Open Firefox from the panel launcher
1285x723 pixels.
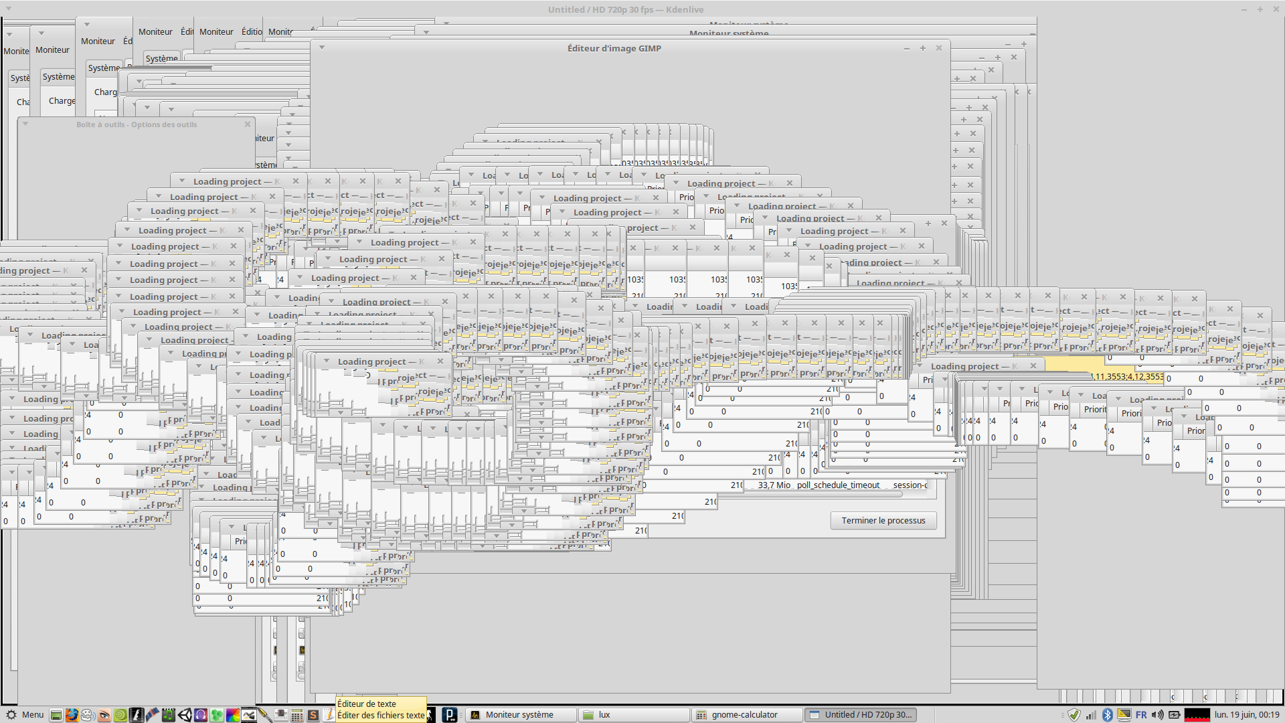click(72, 715)
